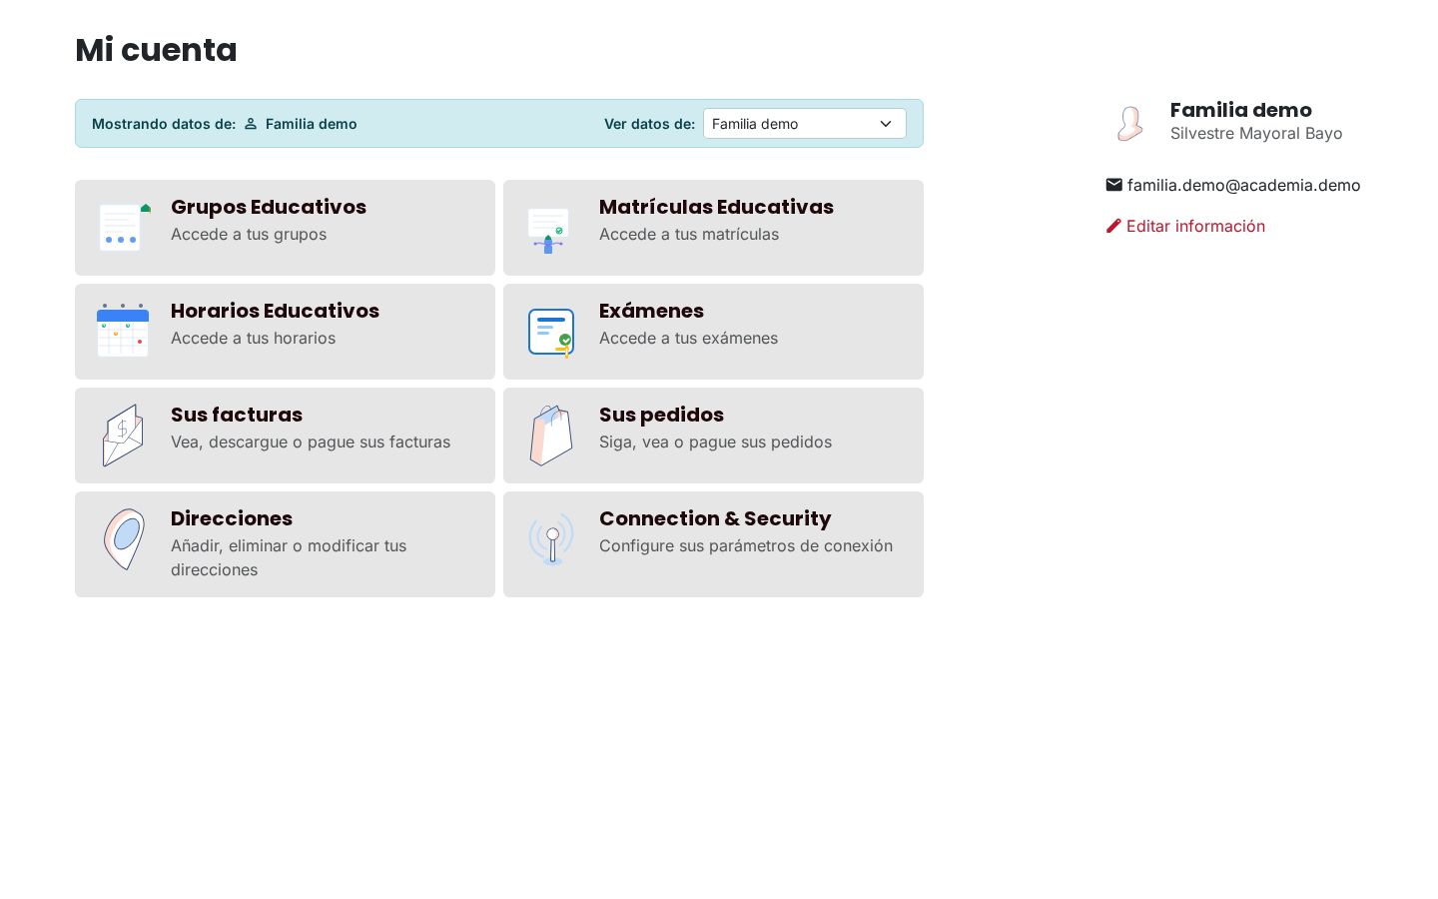Screen dimensions: 1438x899
Task: Click the Familia demo avatar image
Action: (1130, 123)
